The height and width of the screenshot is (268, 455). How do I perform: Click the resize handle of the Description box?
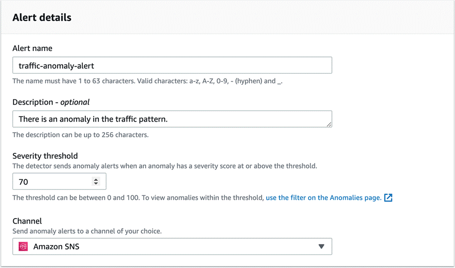tap(329, 124)
